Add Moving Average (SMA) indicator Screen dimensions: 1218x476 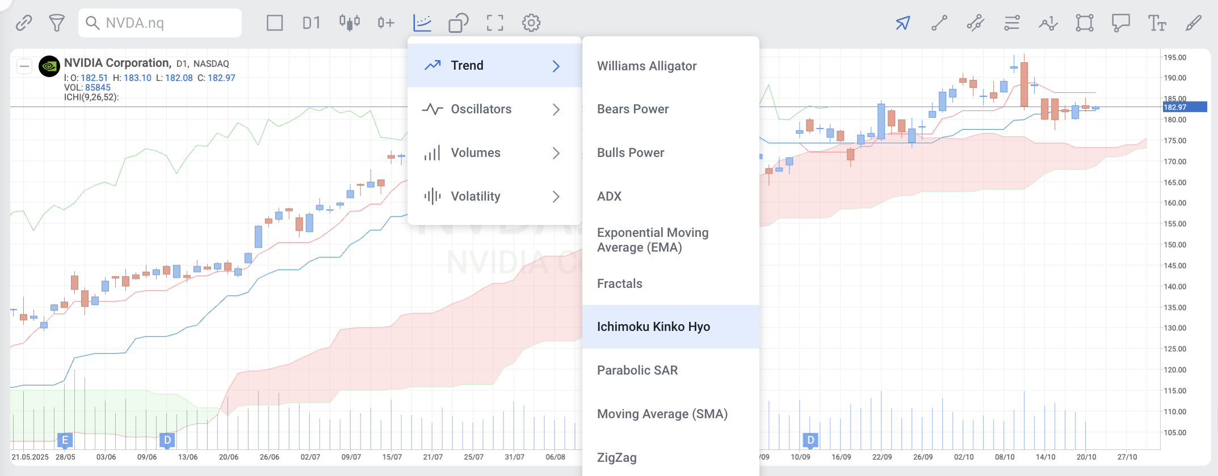671,414
